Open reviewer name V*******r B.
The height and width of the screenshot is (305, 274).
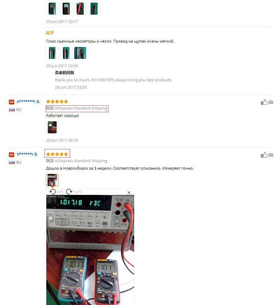point(27,154)
